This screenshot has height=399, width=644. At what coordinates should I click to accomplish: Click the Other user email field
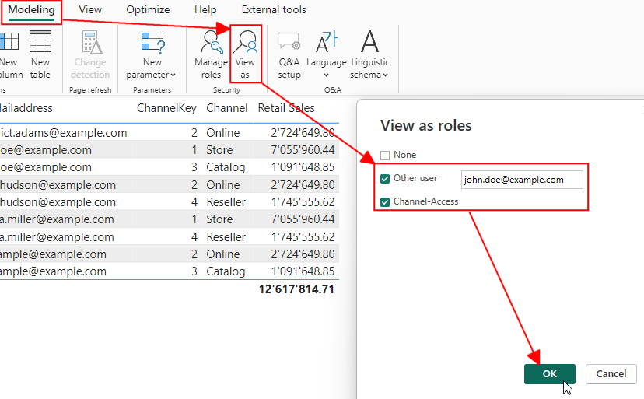(x=522, y=180)
